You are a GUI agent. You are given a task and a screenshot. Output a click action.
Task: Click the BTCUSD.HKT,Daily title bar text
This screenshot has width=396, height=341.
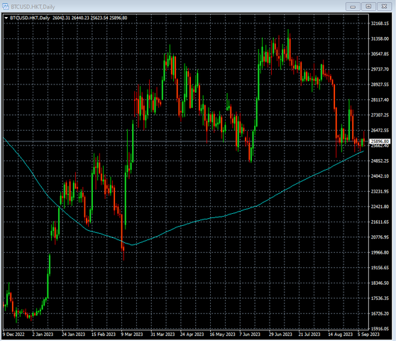(x=33, y=7)
